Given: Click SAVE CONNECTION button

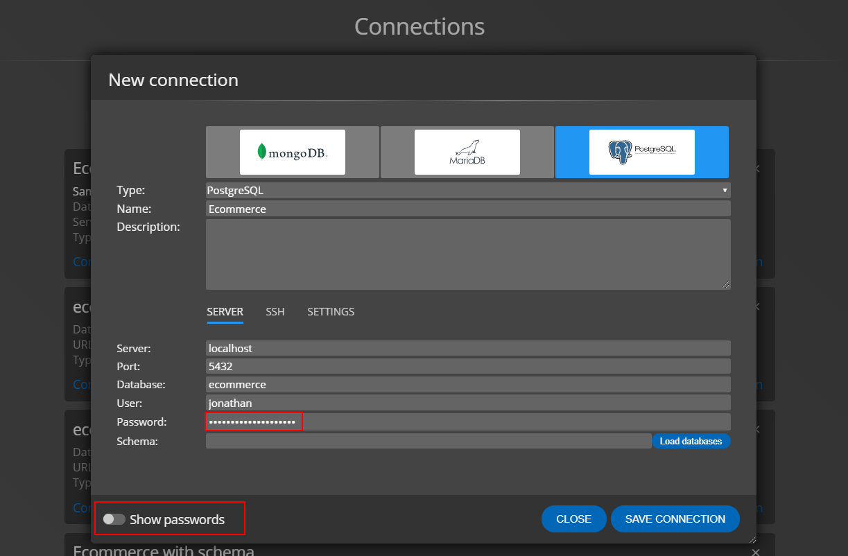Looking at the screenshot, I should point(675,519).
